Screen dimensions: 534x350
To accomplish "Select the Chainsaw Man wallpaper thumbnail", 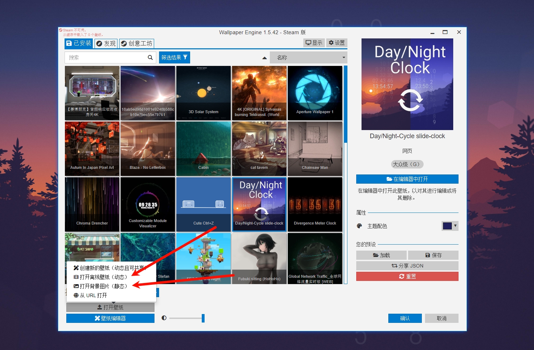I will (x=315, y=148).
